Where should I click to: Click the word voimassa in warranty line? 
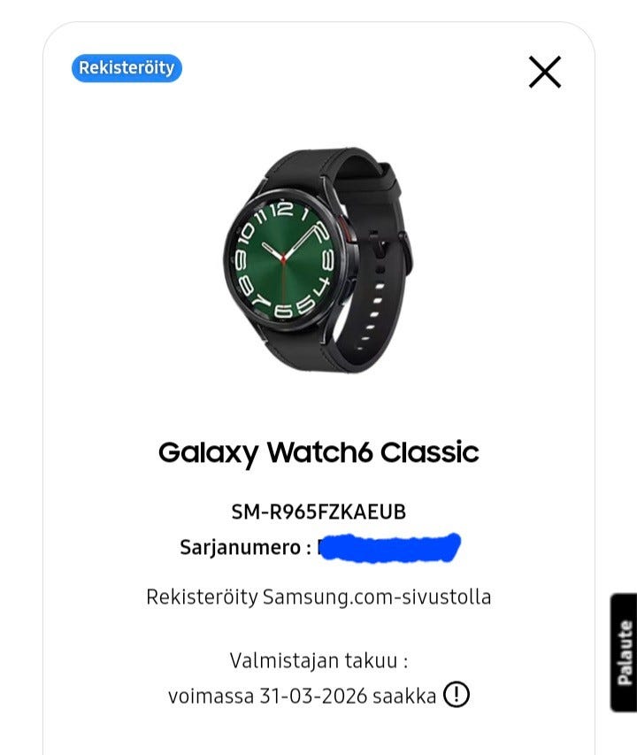point(211,697)
